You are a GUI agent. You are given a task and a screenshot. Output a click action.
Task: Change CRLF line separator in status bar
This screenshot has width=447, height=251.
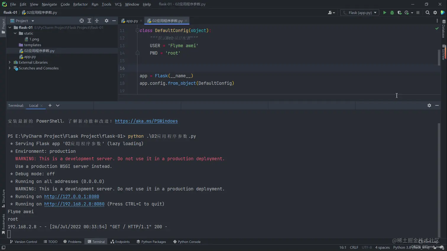tap(354, 247)
